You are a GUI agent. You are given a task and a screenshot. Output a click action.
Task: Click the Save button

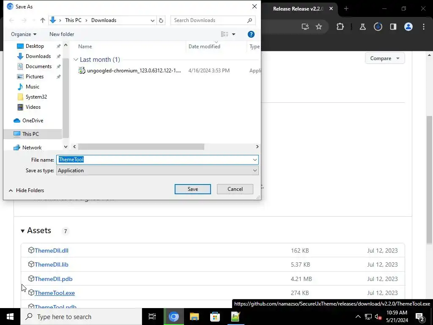pyautogui.click(x=193, y=189)
